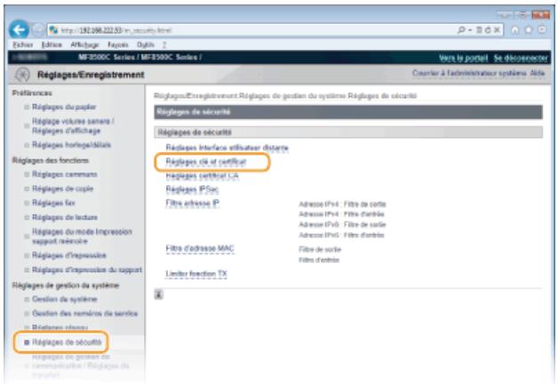Open Réglages d'impression in sidebar
The height and width of the screenshot is (384, 558).
click(x=69, y=255)
